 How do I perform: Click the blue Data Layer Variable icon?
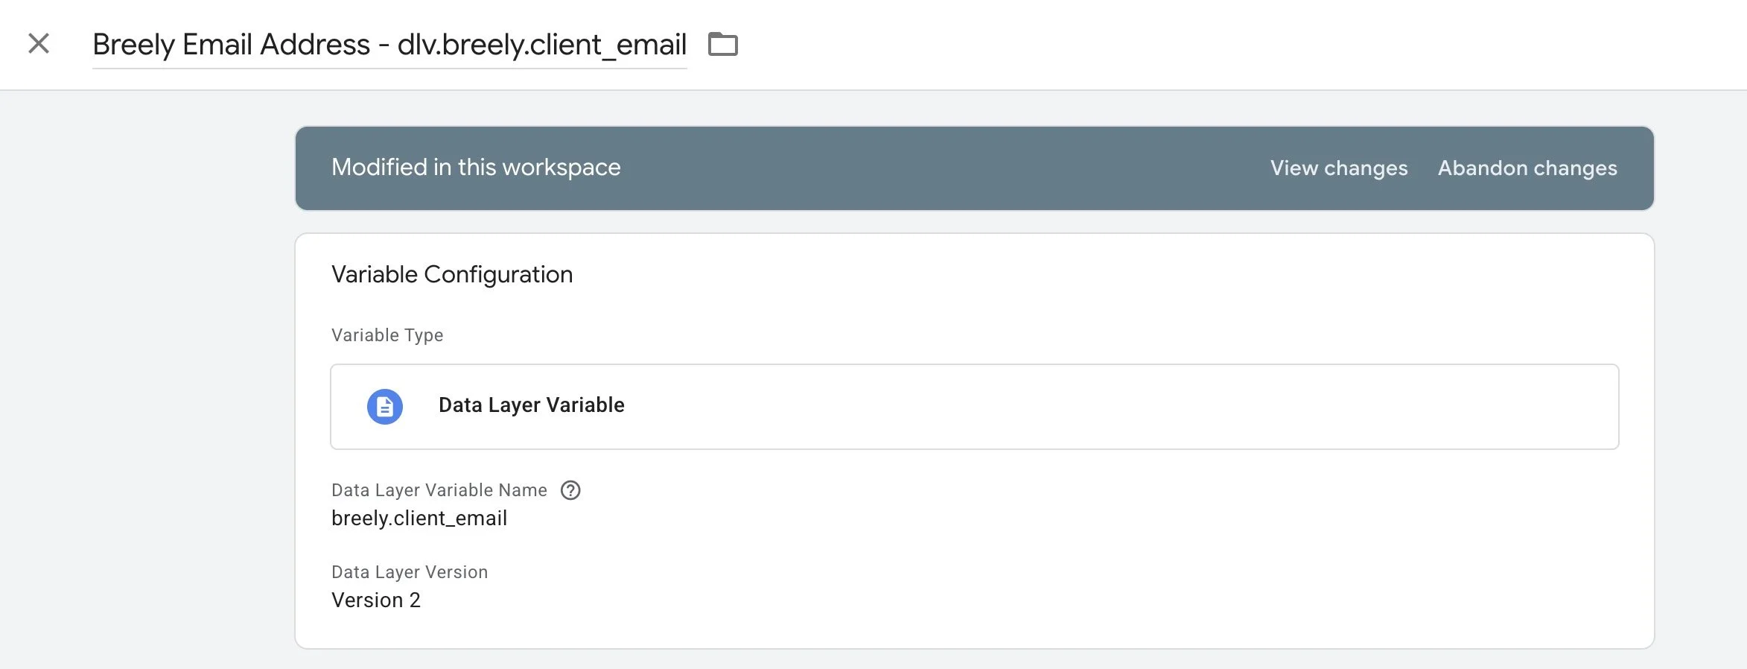pyautogui.click(x=385, y=407)
